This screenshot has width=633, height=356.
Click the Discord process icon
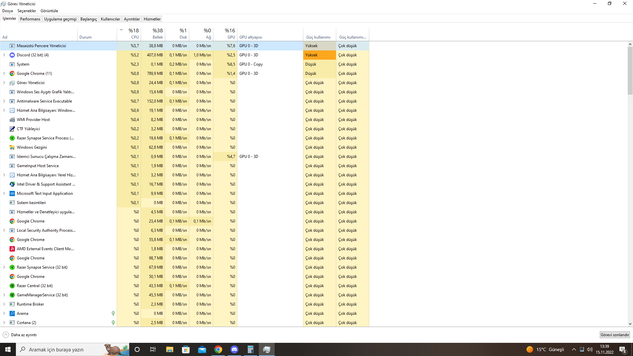12,55
